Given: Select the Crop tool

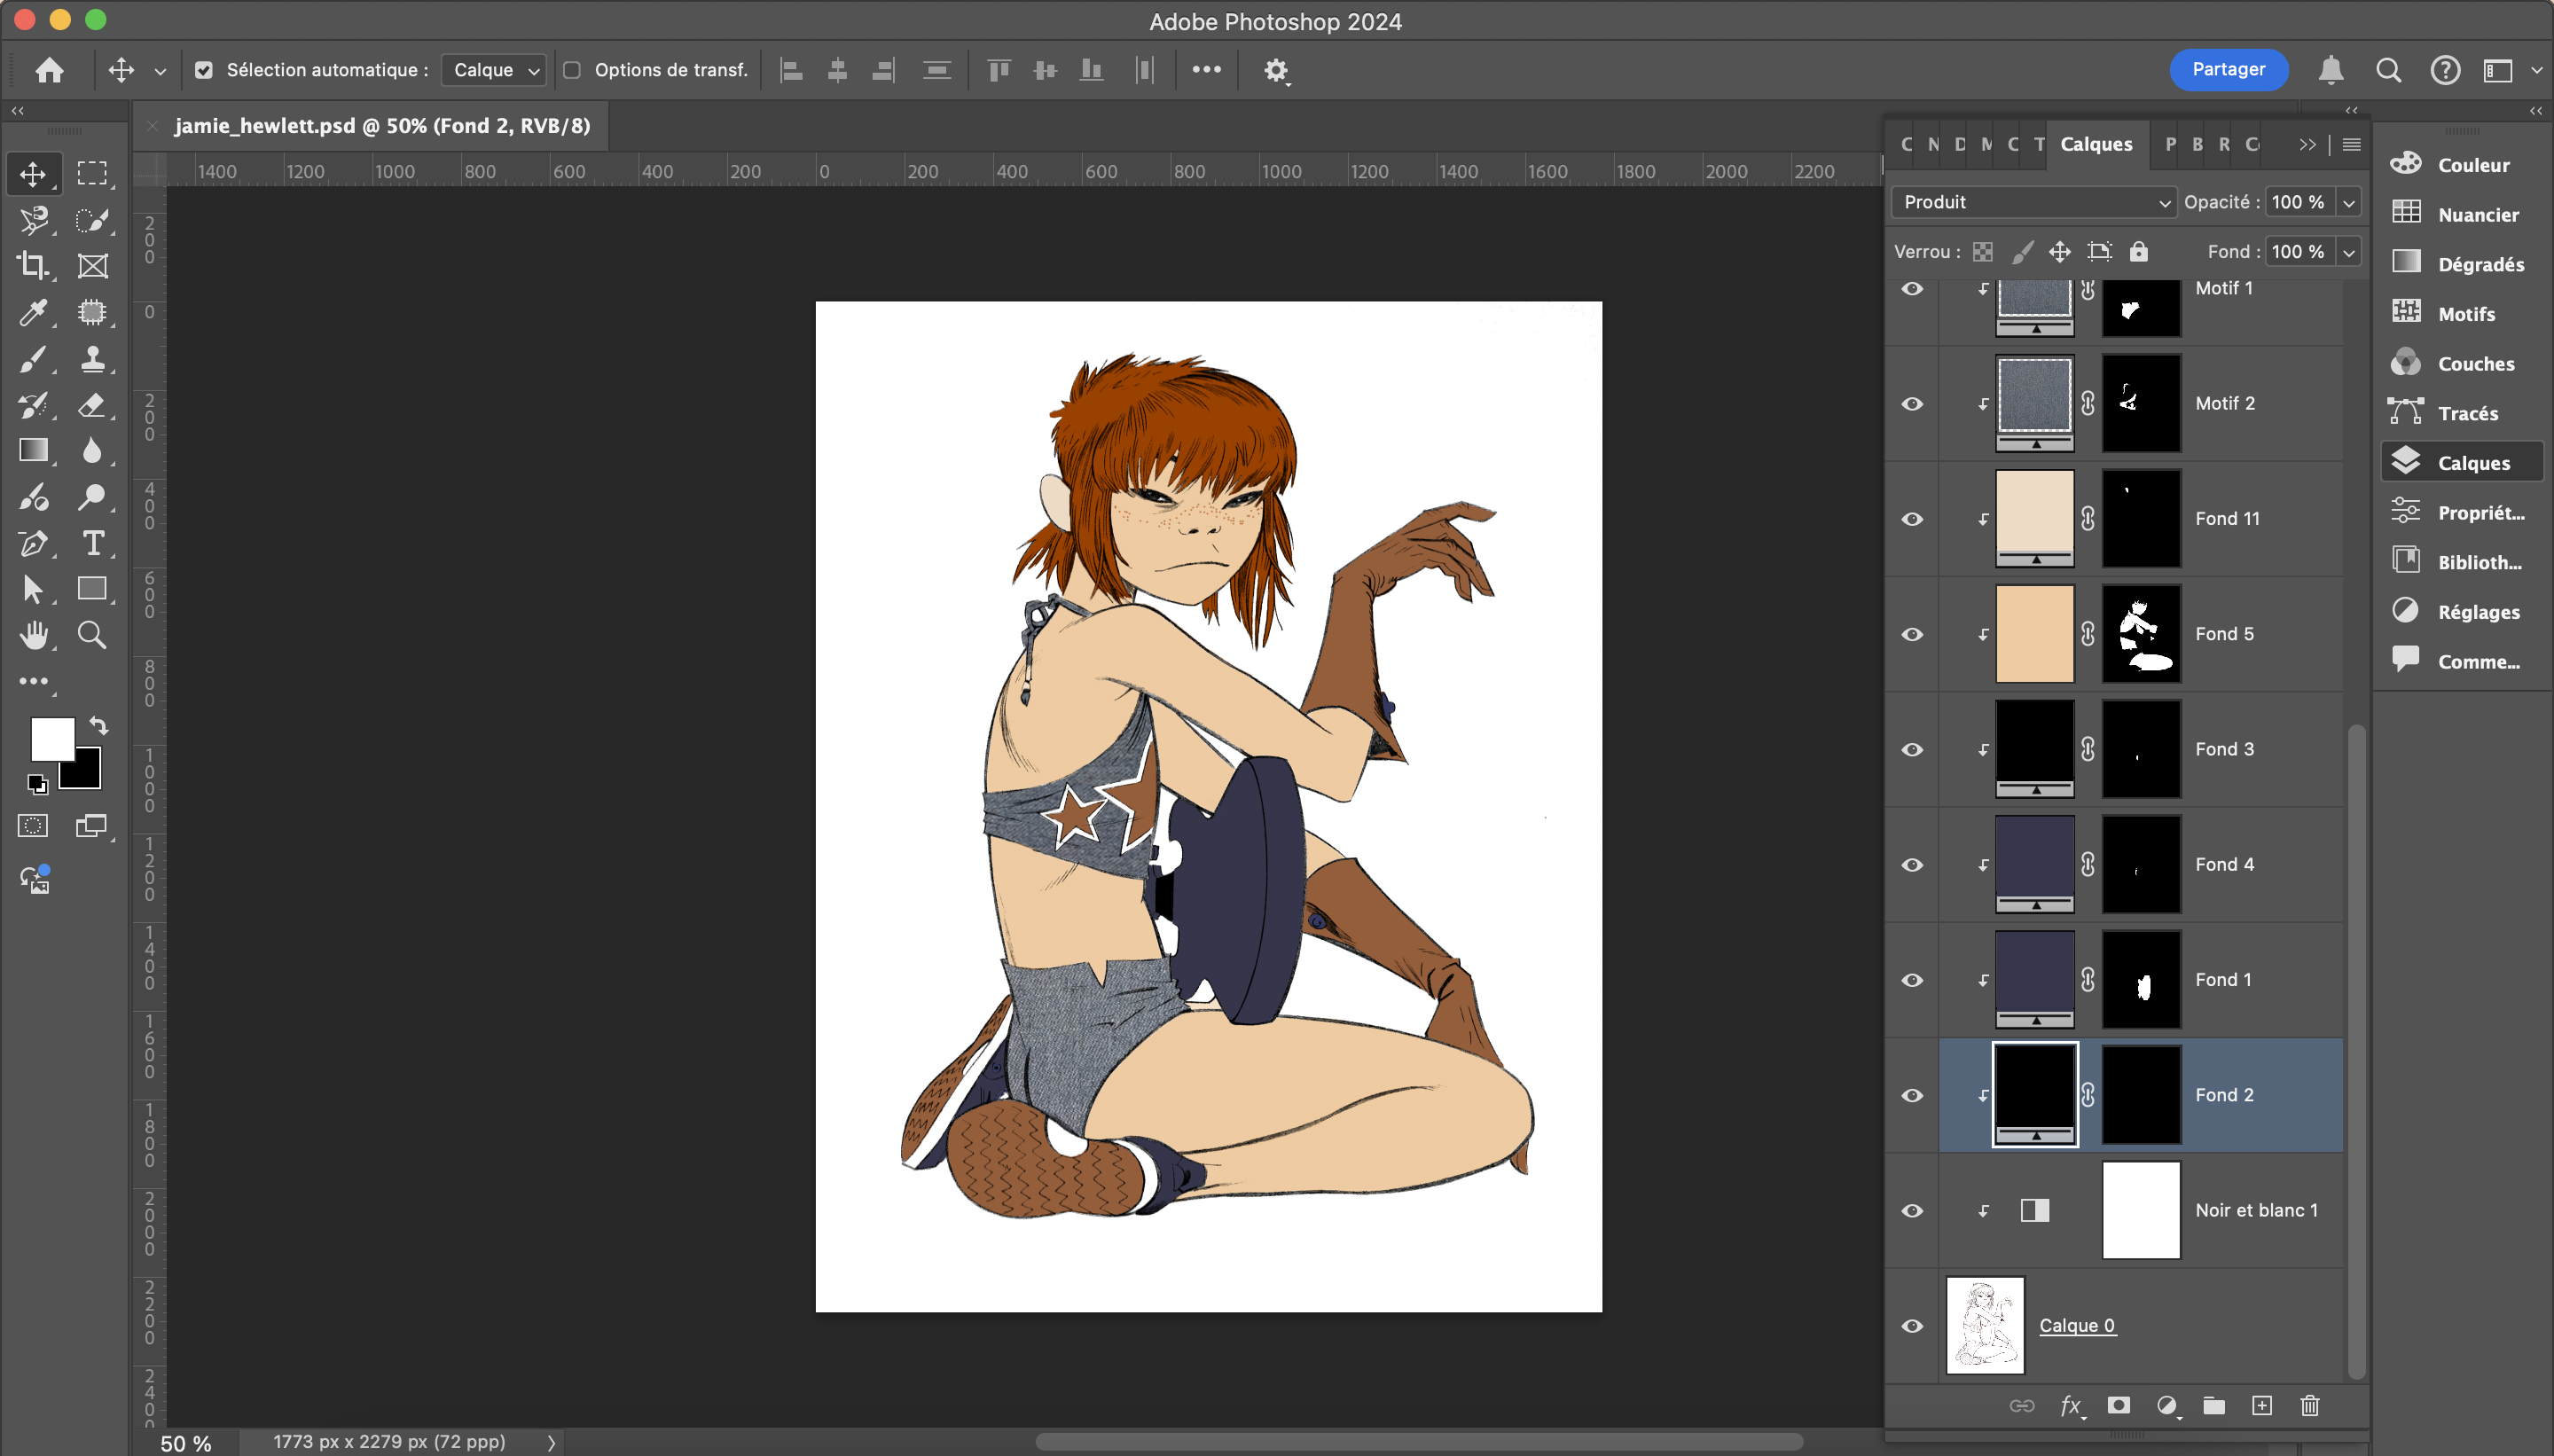Looking at the screenshot, I should [x=32, y=265].
